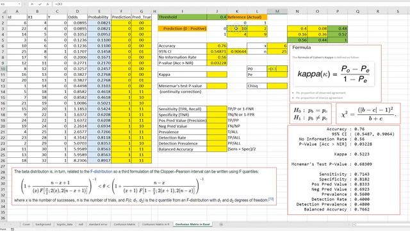Image resolution: width=410 pixels, height=231 pixels.
Task: Click the empty yellow Kappa value cell
Action: tap(217, 74)
